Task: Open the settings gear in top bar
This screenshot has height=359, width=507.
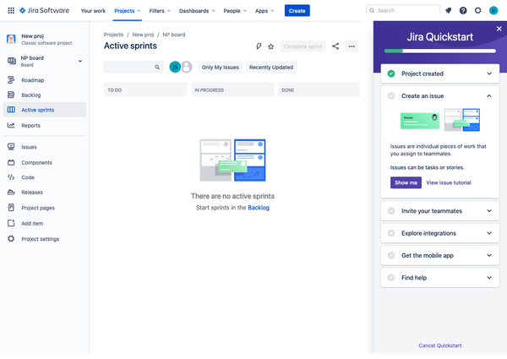Action: pyautogui.click(x=478, y=11)
